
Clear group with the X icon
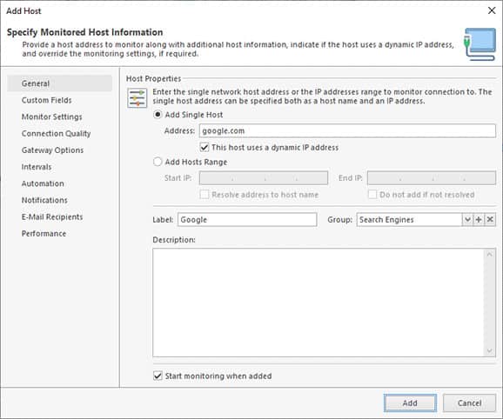(490, 220)
